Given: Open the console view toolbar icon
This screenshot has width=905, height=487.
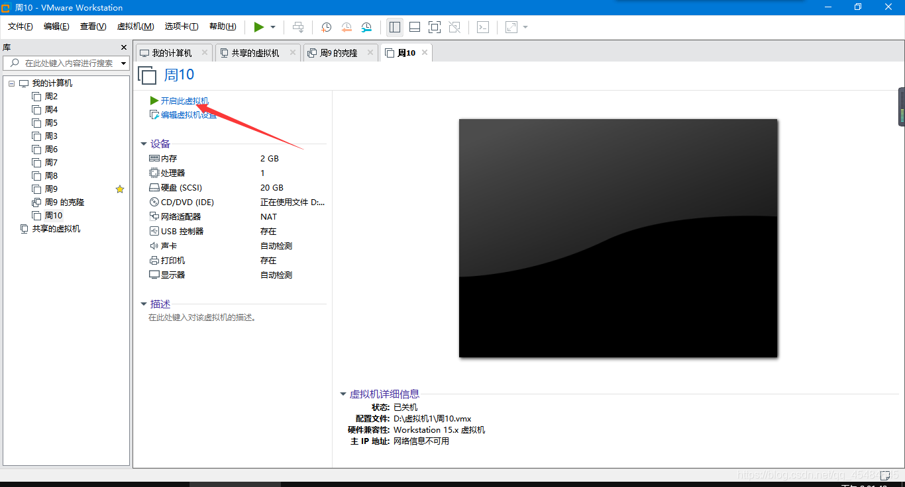Looking at the screenshot, I should [484, 27].
